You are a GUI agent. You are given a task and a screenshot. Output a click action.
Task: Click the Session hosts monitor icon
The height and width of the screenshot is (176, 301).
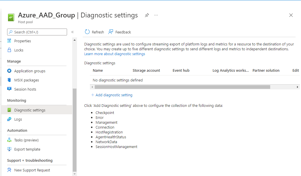click(x=9, y=89)
